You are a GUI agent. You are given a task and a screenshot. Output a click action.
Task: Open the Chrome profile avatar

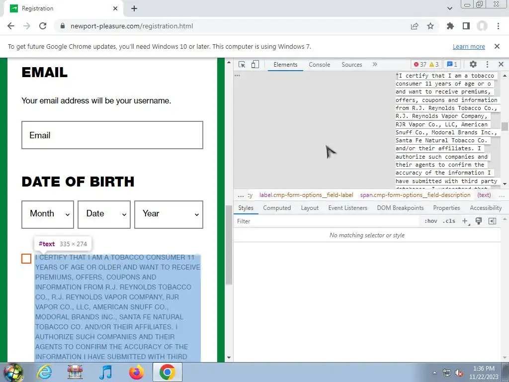click(482, 26)
